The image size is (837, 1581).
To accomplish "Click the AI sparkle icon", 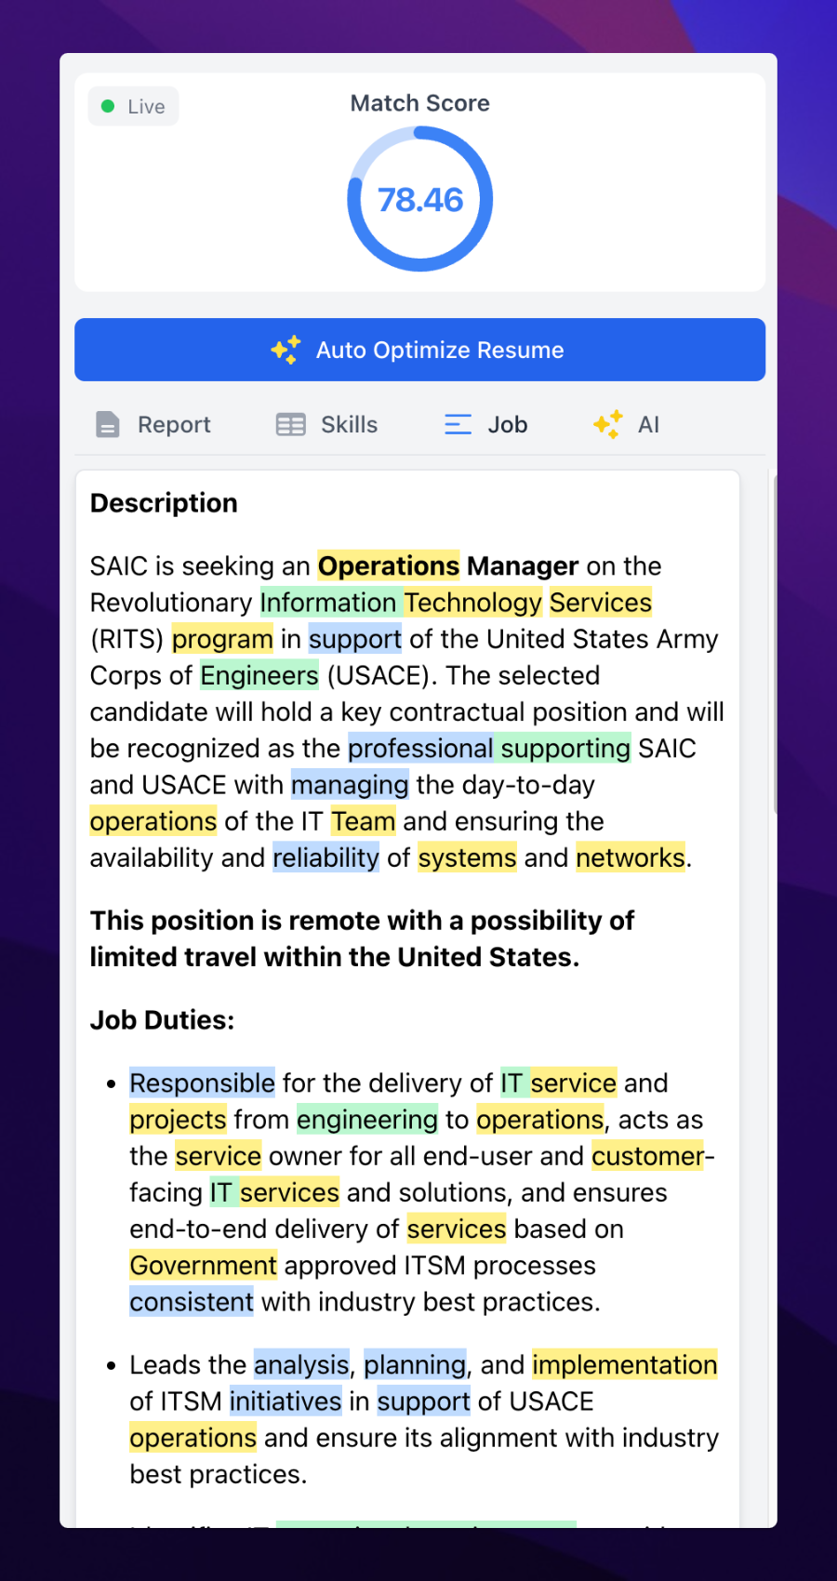I will [x=608, y=425].
